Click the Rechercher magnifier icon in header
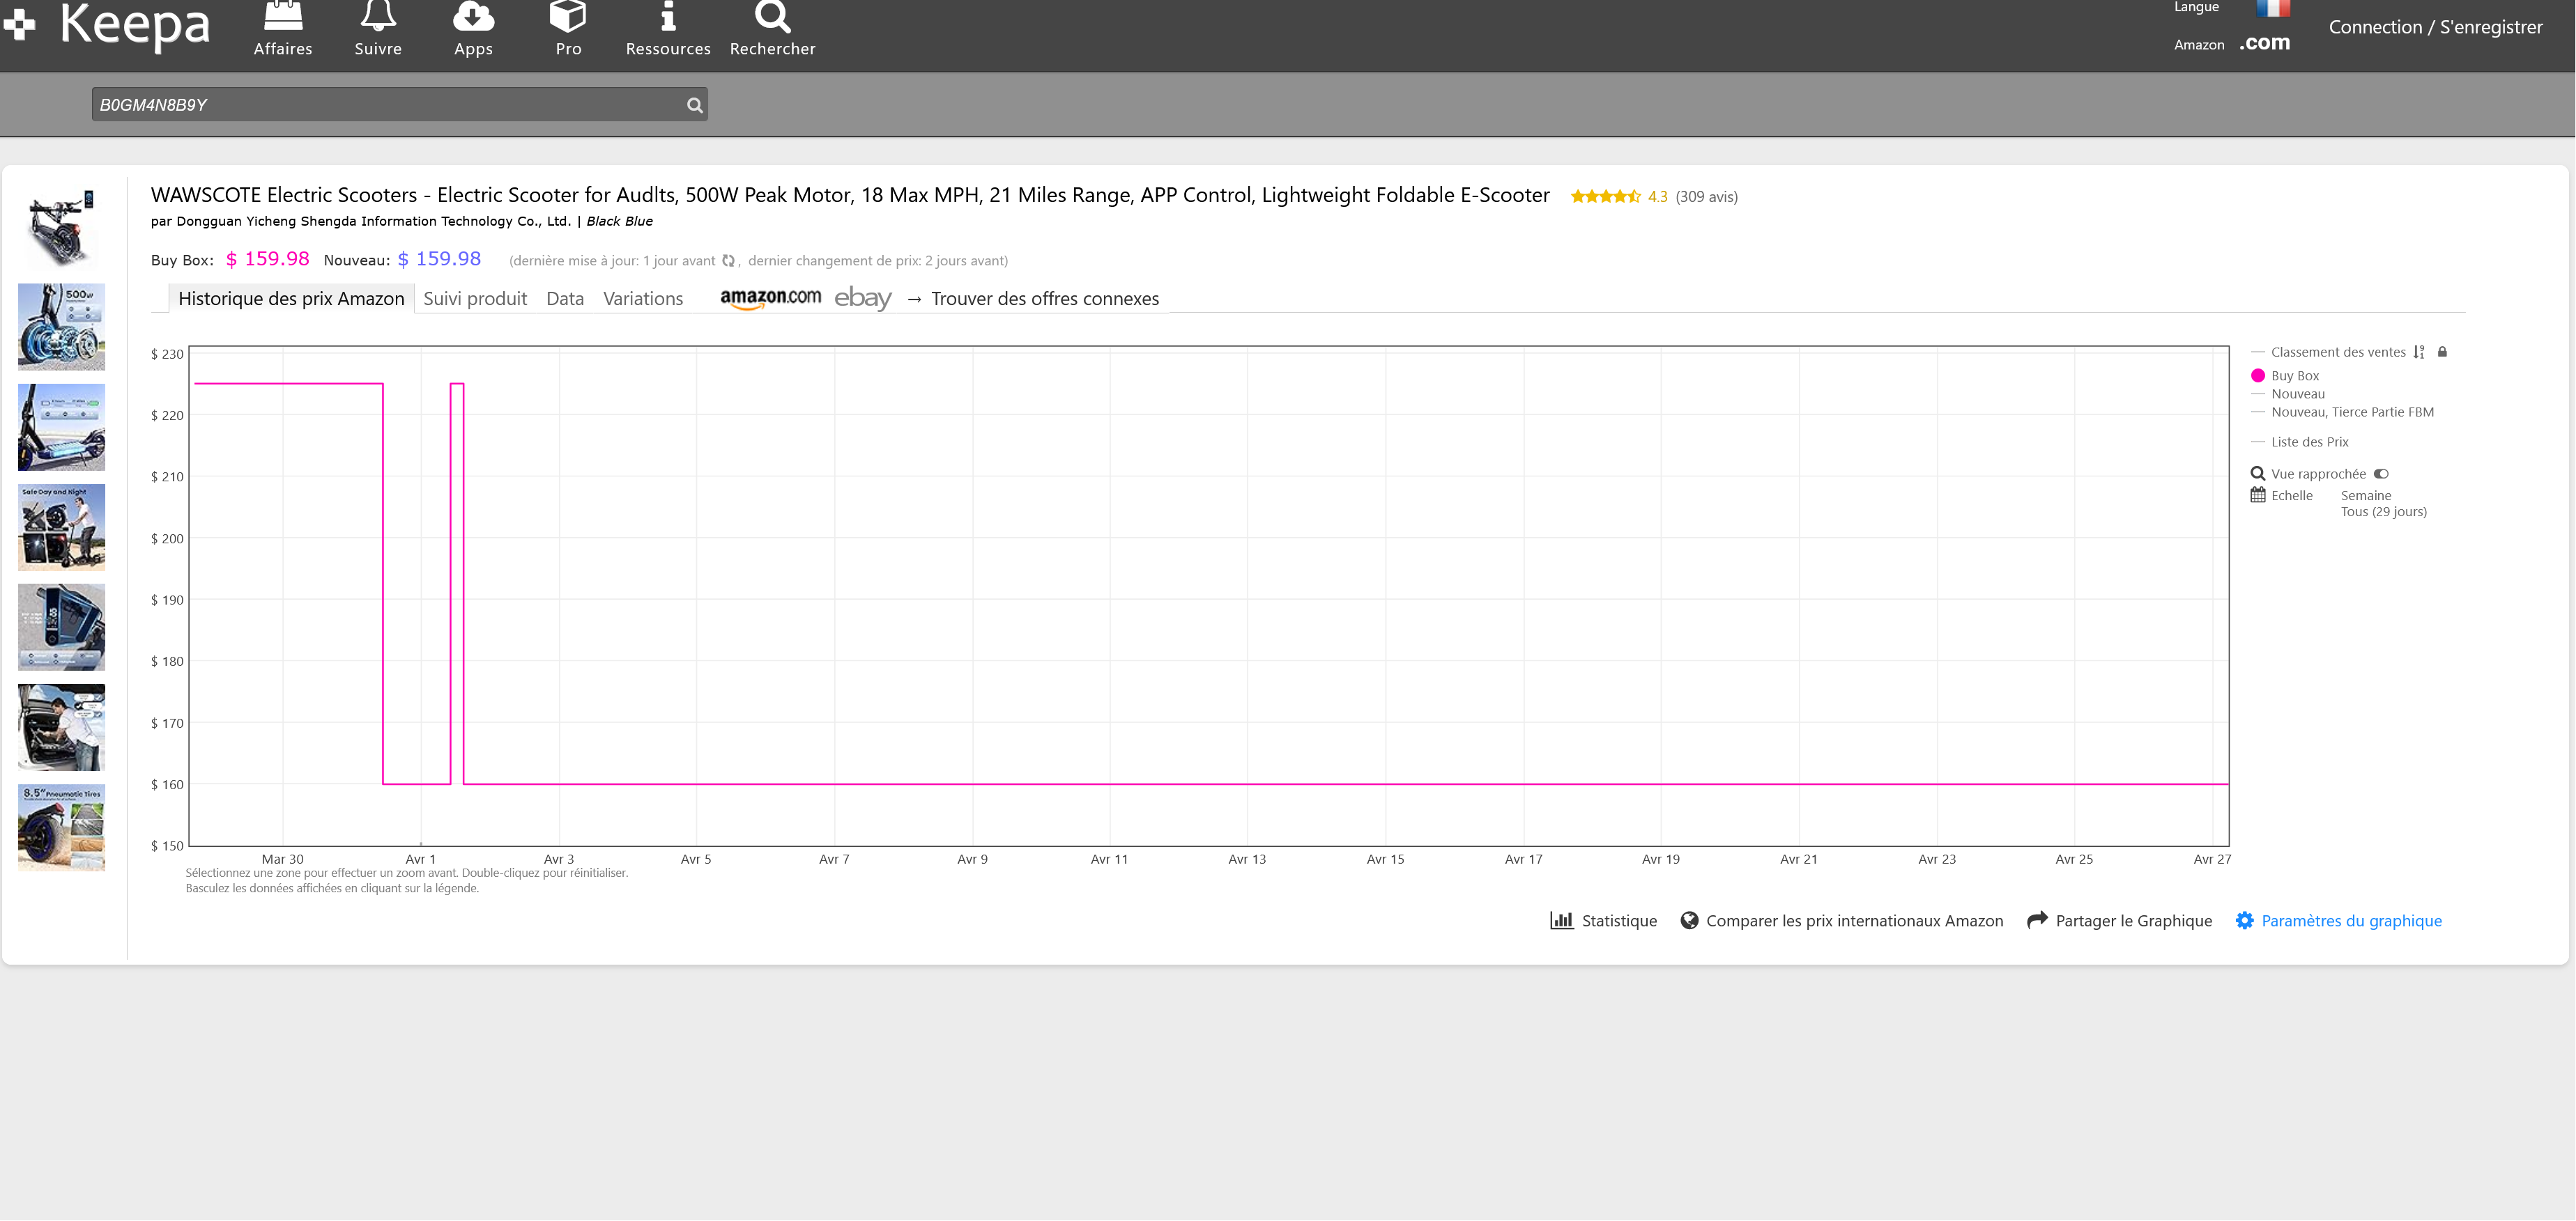Image resolution: width=2576 pixels, height=1221 pixels. pyautogui.click(x=772, y=16)
